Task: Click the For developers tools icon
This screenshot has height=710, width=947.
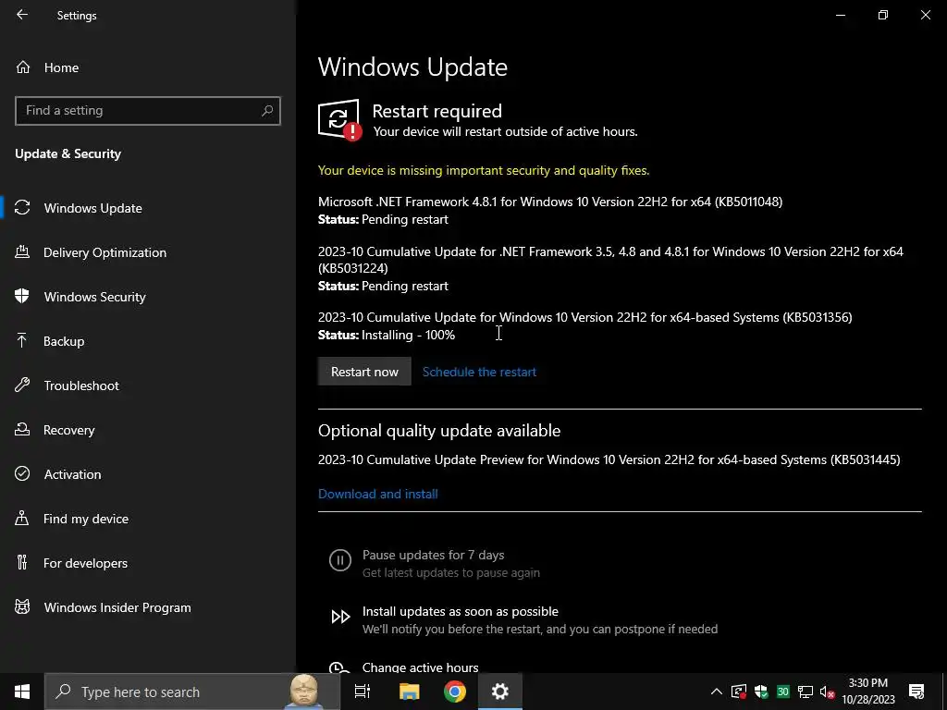Action: point(22,563)
